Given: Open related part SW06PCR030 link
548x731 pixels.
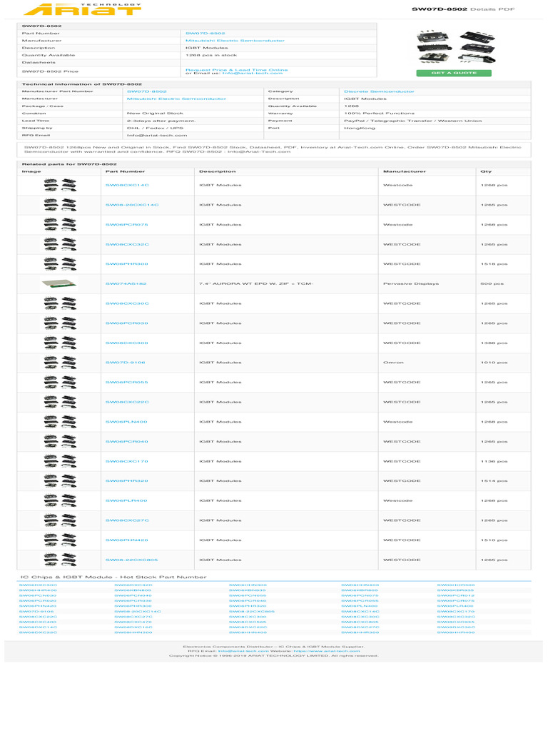Looking at the screenshot, I should click(127, 323).
